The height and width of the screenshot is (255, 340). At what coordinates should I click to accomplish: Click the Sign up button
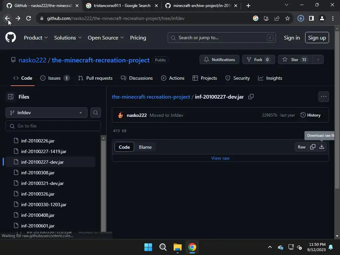click(x=317, y=38)
